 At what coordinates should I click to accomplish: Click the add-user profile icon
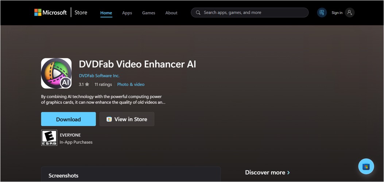pyautogui.click(x=350, y=12)
